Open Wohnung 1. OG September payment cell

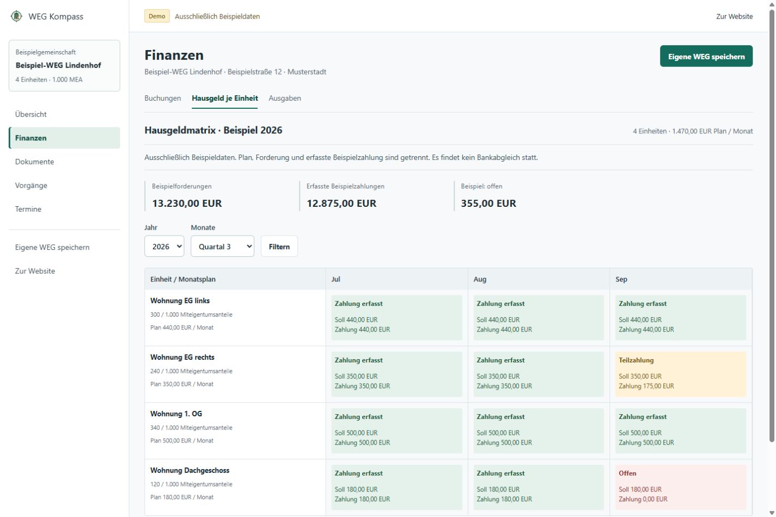681,431
